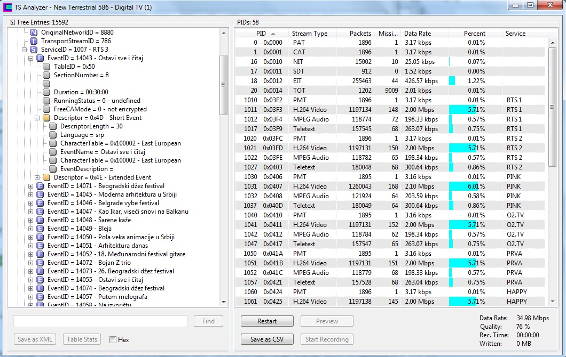566x357 pixels.
Task: Click the T icon beside TransportStreamID = 786
Action: (x=34, y=41)
